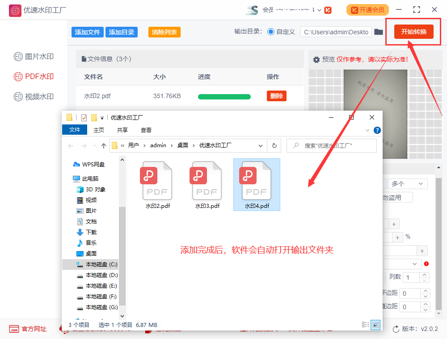Click the Explorer back arrow
447x339 pixels.
click(71, 146)
